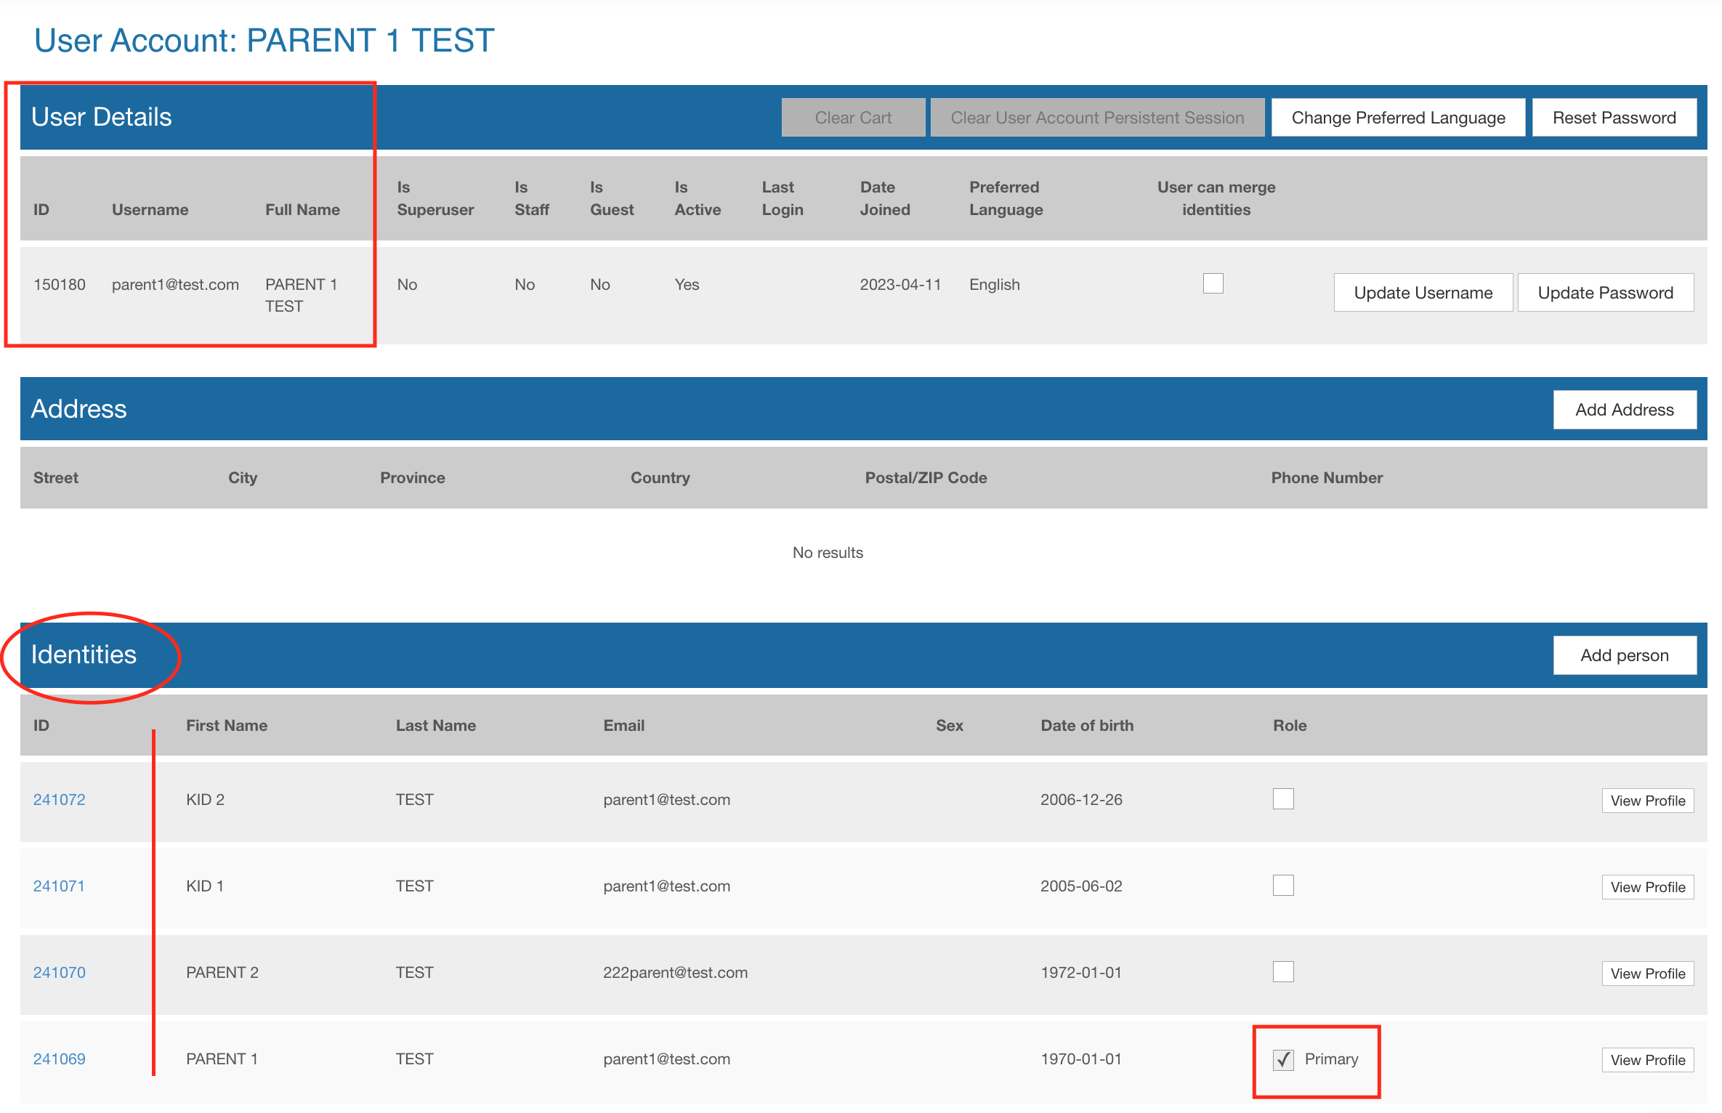
Task: Click the Update Password button
Action: [1605, 293]
